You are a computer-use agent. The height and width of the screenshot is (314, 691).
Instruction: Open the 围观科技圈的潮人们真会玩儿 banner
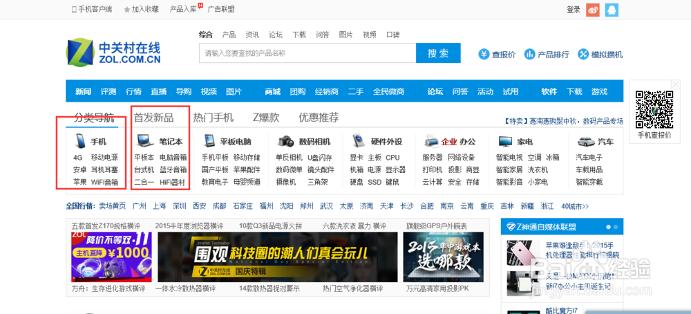tap(278, 257)
